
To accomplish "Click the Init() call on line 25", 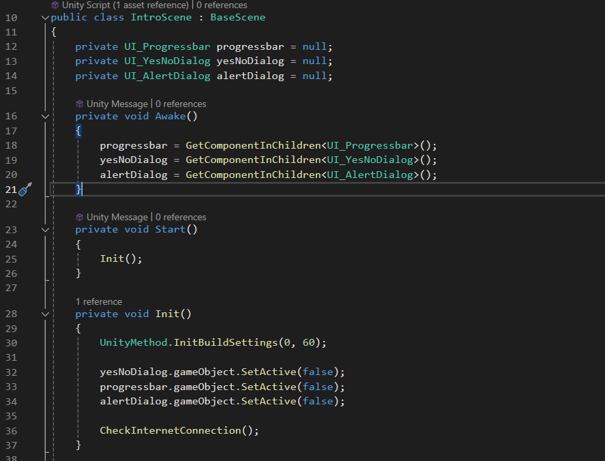I will click(x=121, y=258).
